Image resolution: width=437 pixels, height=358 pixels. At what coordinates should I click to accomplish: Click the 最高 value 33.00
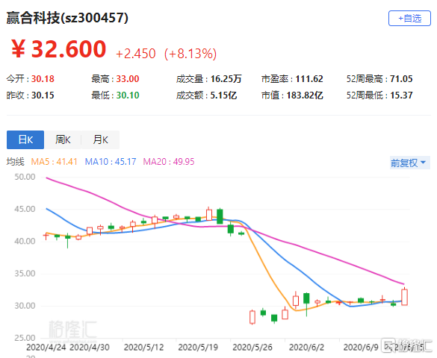click(x=128, y=79)
